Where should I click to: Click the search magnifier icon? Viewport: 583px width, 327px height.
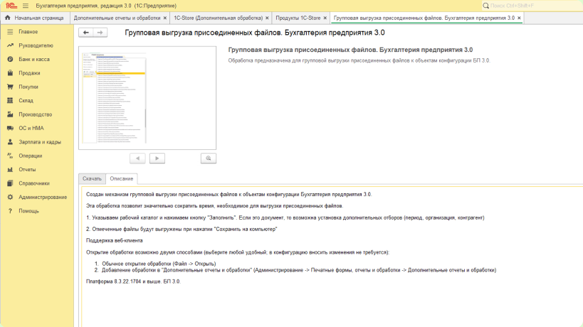(485, 6)
